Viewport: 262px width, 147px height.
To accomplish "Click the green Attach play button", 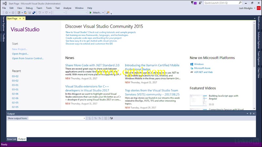I will pos(90,13).
